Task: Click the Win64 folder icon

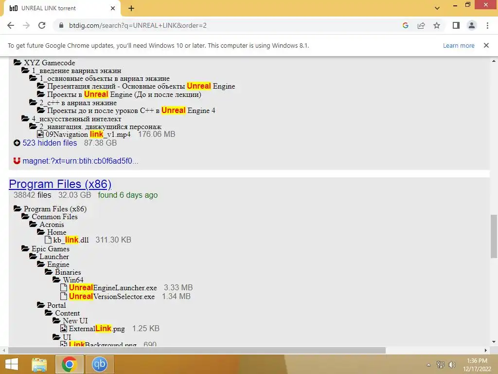Action: [56, 280]
